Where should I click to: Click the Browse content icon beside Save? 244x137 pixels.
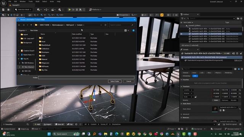(x=9, y=10)
